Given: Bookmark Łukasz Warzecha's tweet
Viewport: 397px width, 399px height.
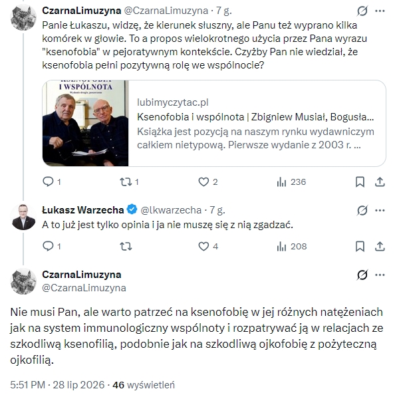Looking at the screenshot, I should (x=360, y=246).
